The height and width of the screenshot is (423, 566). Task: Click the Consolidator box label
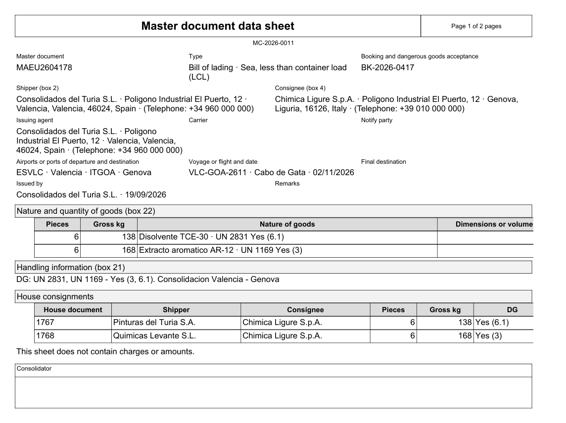tap(34, 369)
